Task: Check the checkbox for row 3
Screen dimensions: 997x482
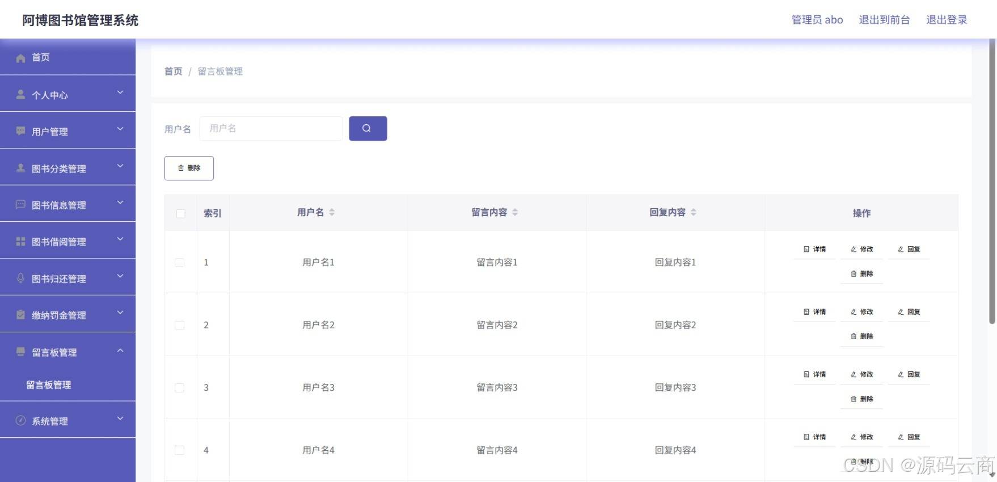Action: pos(180,388)
